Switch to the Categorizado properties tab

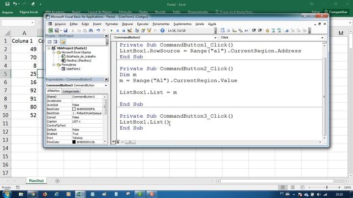click(x=71, y=91)
